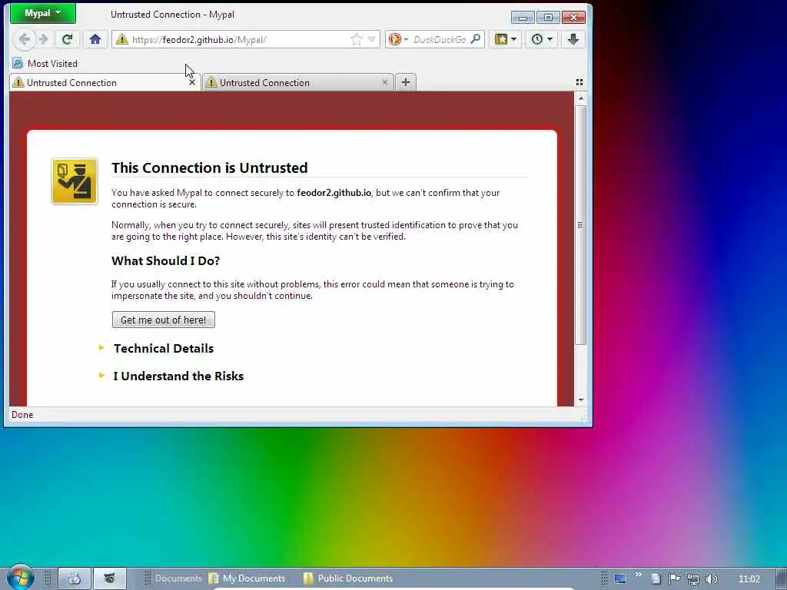
Task: Click the device tray icon beside the chevron
Action: 656,579
